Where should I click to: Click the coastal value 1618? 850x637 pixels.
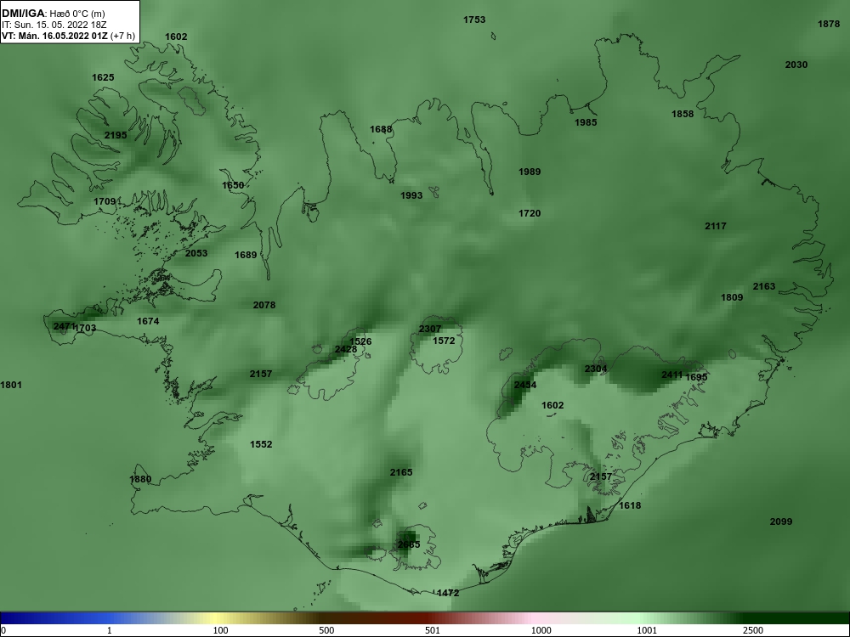tap(629, 505)
